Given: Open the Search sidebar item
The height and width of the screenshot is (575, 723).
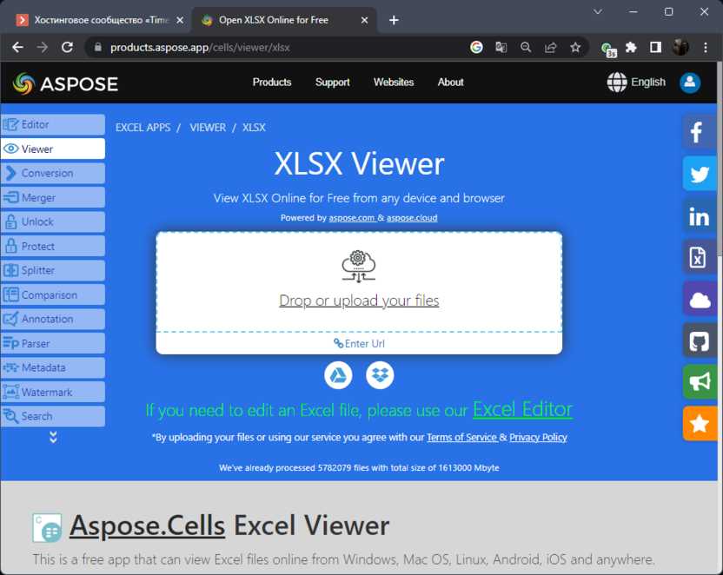Looking at the screenshot, I should pyautogui.click(x=52, y=417).
